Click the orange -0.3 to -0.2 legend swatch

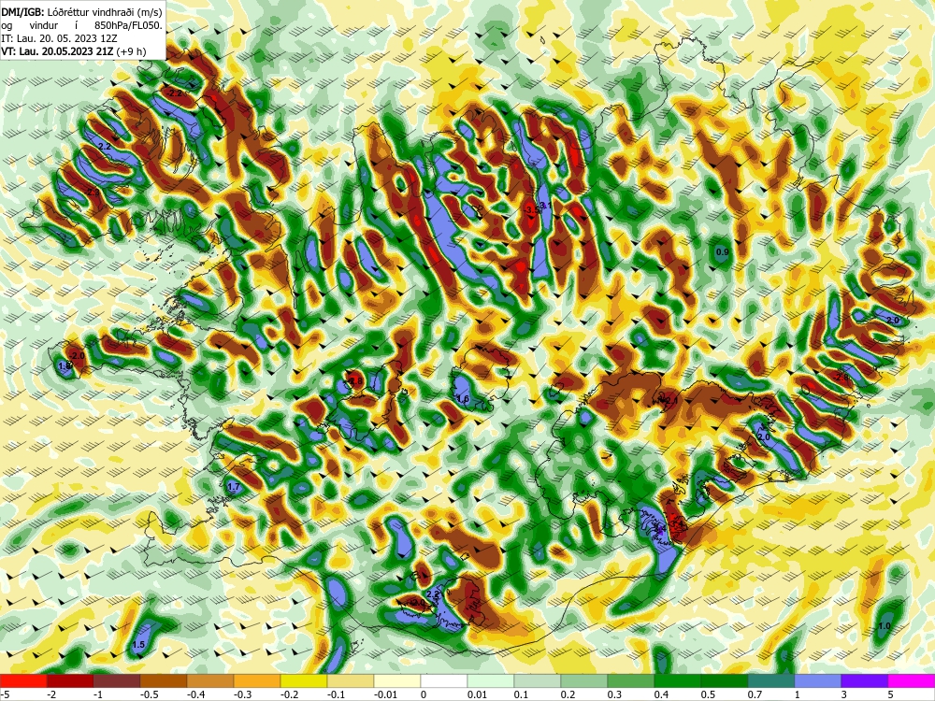point(257,680)
